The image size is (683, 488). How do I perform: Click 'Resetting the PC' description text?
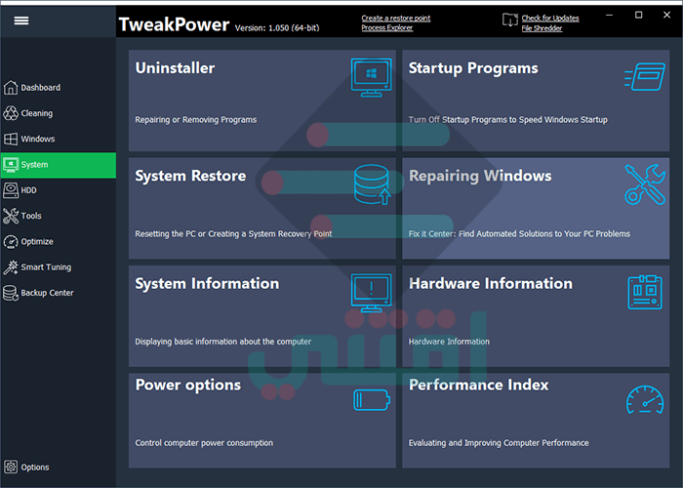[233, 234]
